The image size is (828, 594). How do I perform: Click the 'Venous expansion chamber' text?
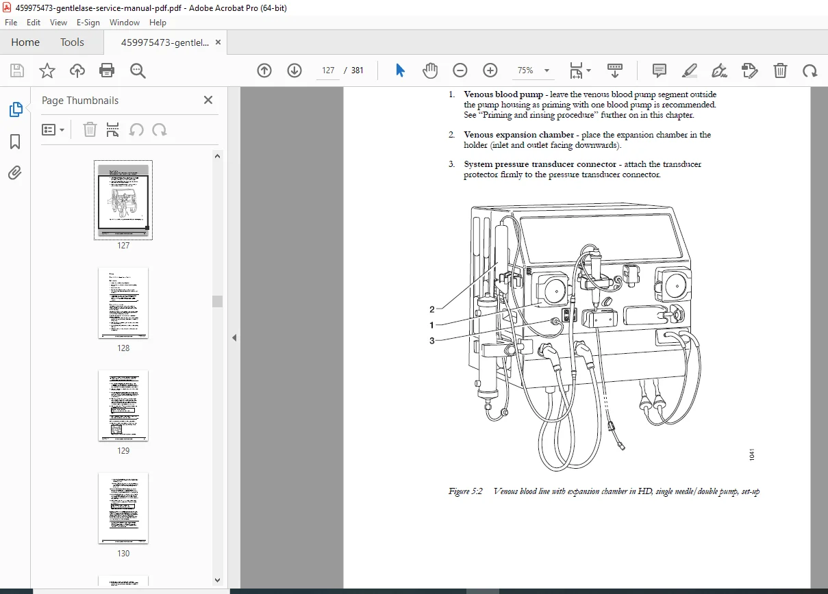pos(519,135)
